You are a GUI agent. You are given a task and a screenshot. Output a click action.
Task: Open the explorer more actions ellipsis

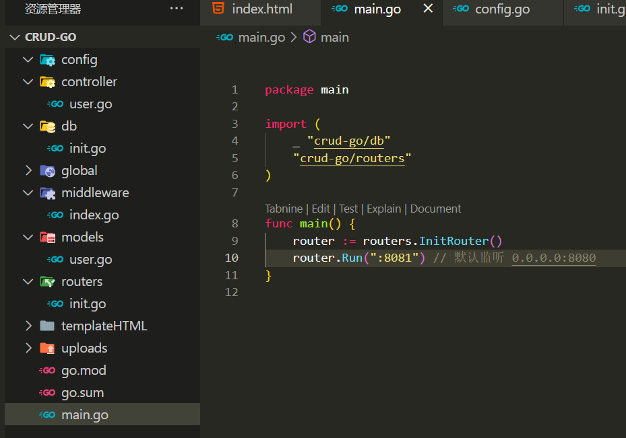pos(177,8)
